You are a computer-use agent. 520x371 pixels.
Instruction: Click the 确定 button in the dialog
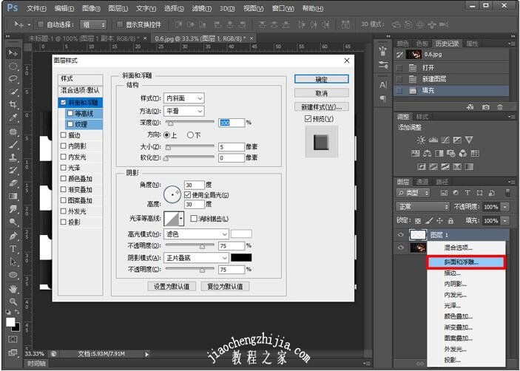click(x=321, y=79)
